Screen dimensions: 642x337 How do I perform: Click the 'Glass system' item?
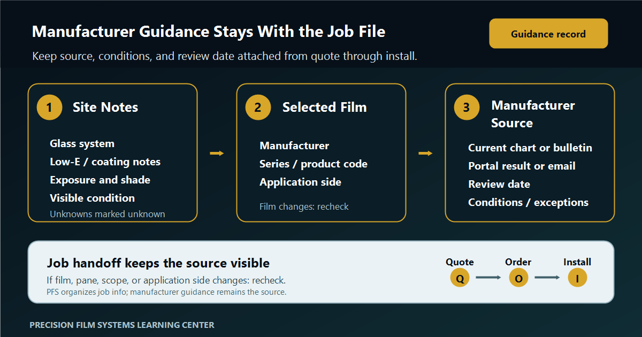pos(82,143)
